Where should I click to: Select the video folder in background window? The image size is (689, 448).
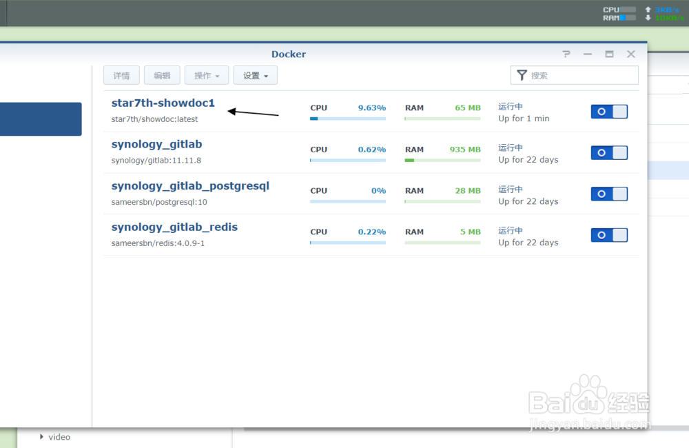coord(59,437)
